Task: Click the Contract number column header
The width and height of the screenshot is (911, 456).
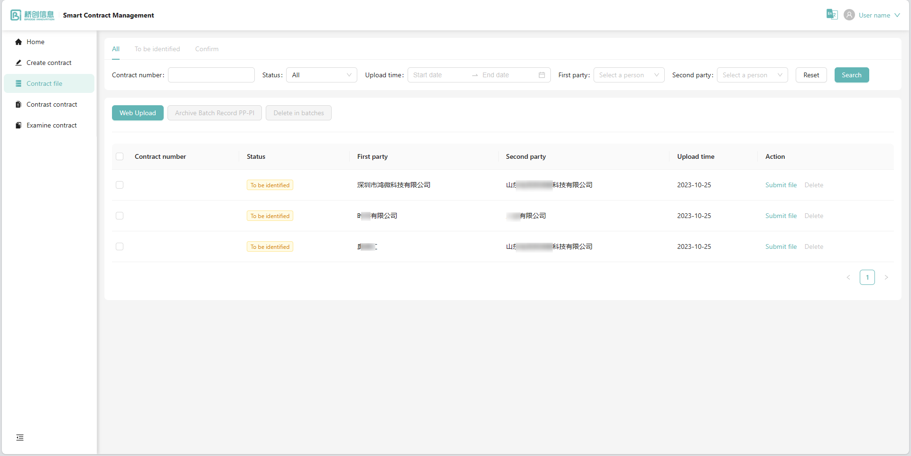Action: tap(160, 156)
